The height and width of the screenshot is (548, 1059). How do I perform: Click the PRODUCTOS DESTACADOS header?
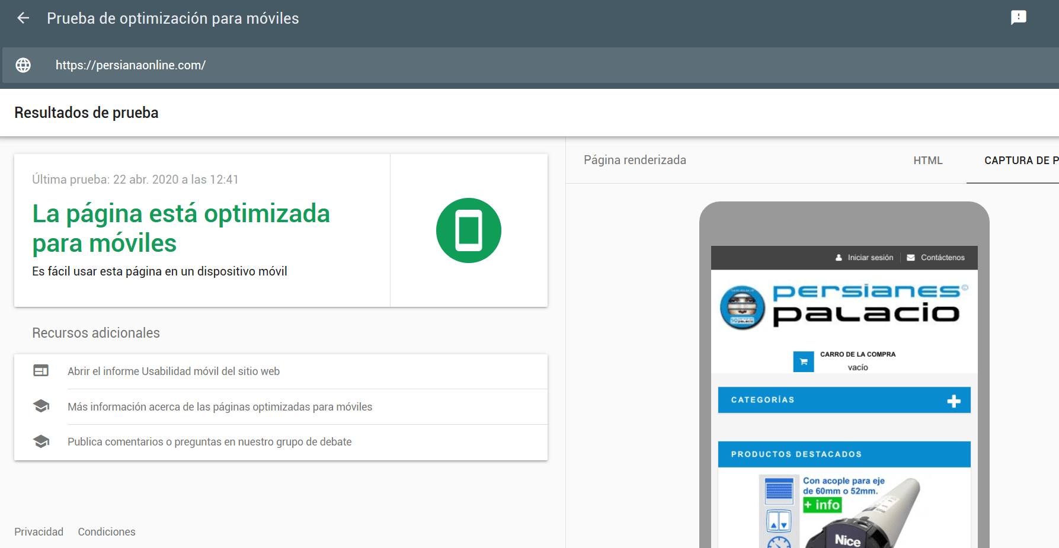click(x=844, y=454)
